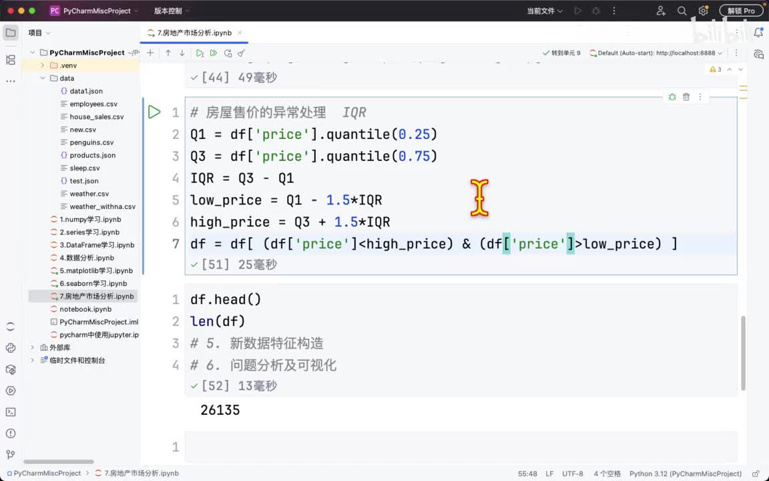The width and height of the screenshot is (769, 481).
Task: Show more tool windows ellipsis in left sidebar
Action: point(10,81)
